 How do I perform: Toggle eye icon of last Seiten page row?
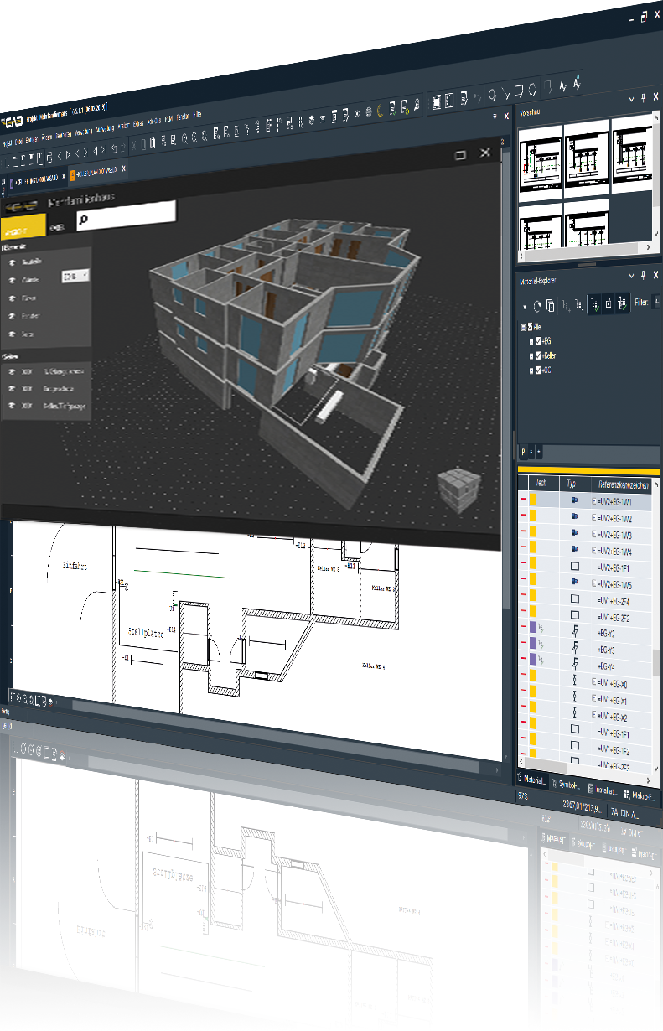tap(13, 407)
